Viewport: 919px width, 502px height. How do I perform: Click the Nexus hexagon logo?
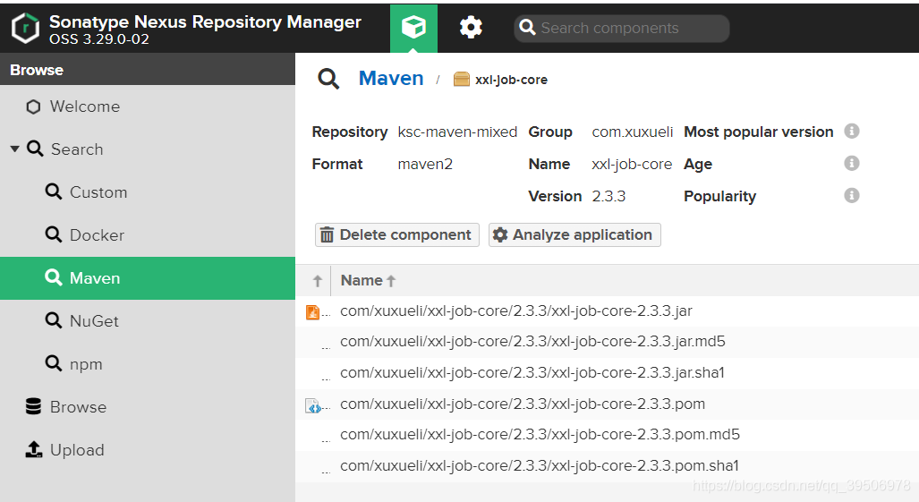tap(26, 28)
